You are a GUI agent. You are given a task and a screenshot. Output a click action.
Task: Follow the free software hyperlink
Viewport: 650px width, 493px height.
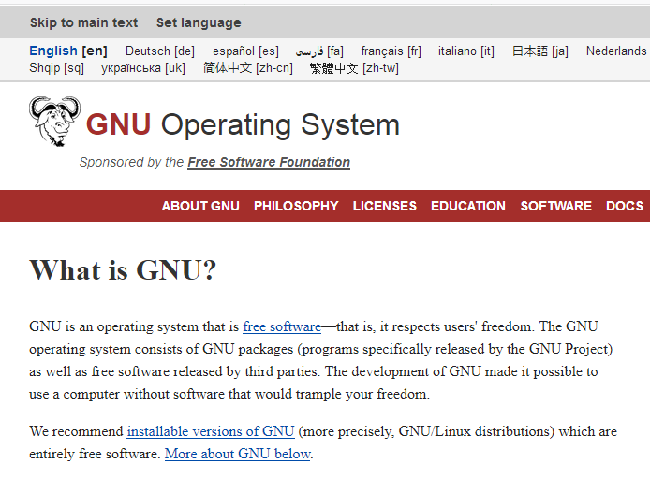coord(282,326)
